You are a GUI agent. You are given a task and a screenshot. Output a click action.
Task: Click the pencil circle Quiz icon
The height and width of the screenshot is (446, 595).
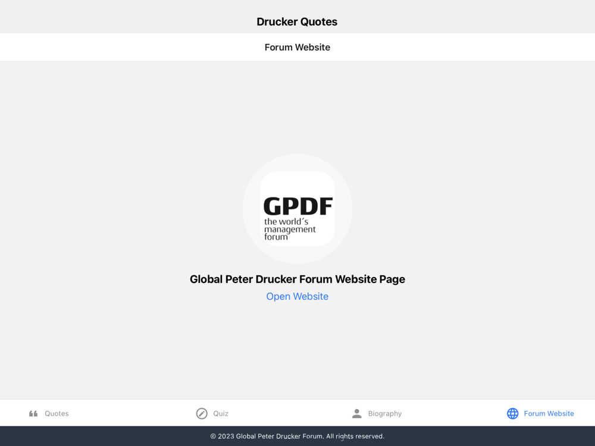pyautogui.click(x=202, y=413)
